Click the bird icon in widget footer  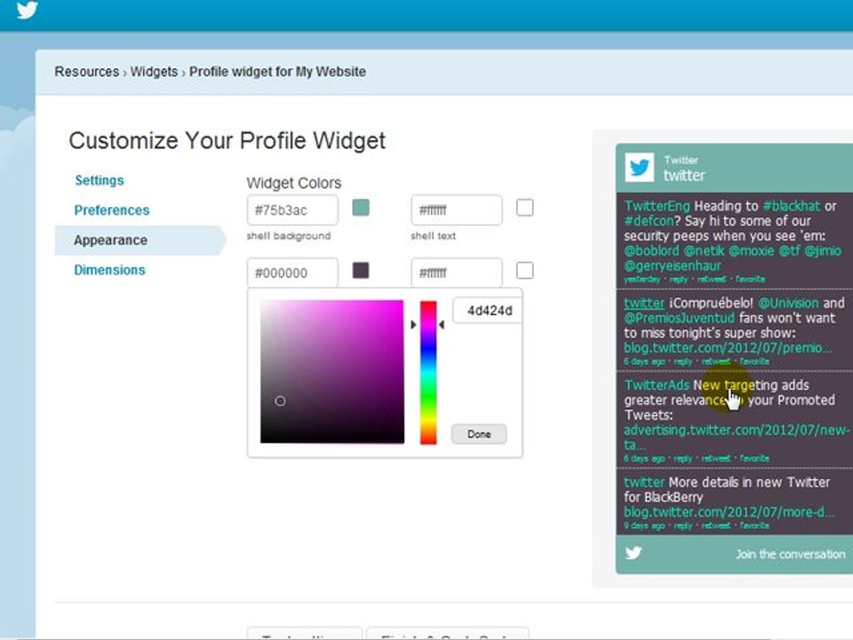(634, 553)
